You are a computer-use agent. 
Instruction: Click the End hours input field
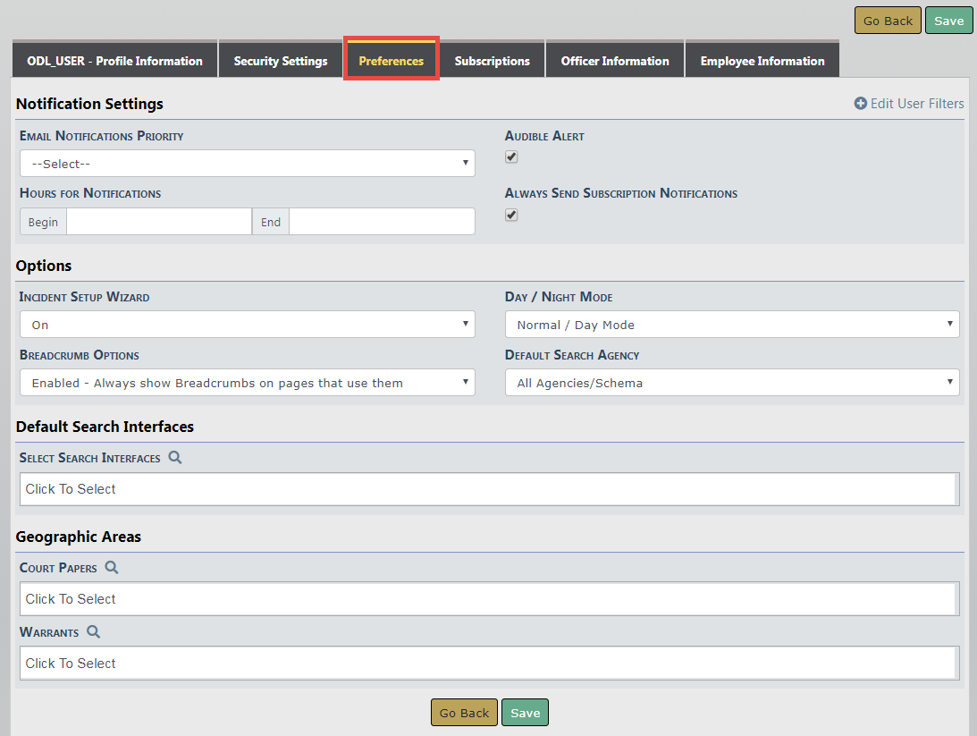[x=382, y=222]
